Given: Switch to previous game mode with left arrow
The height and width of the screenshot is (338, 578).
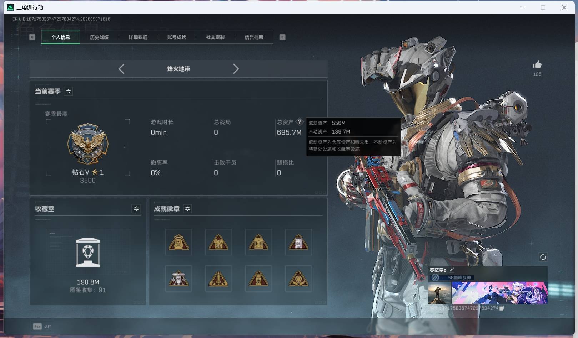Looking at the screenshot, I should pyautogui.click(x=121, y=69).
